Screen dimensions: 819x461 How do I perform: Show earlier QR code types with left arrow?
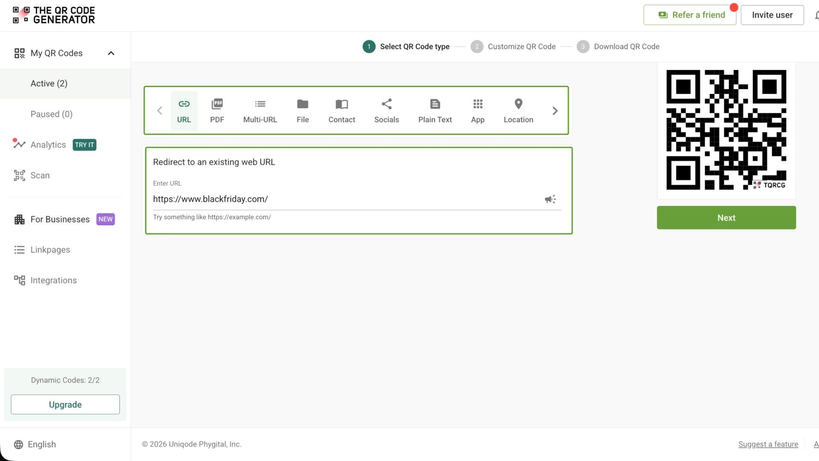coord(160,111)
